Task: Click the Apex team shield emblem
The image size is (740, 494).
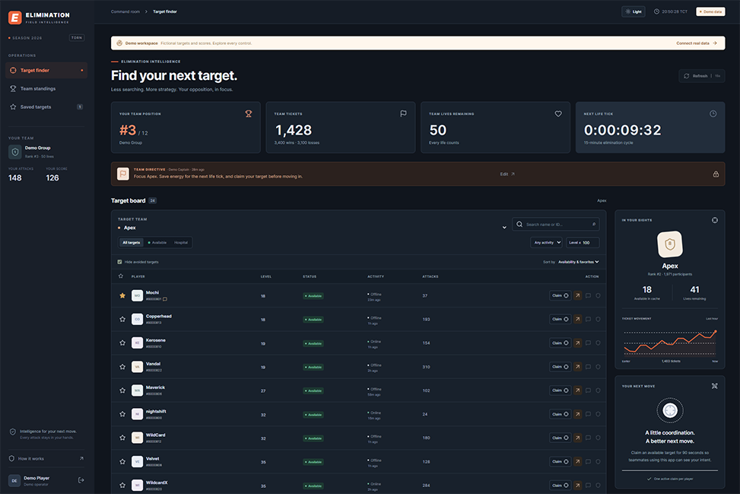Action: (670, 244)
